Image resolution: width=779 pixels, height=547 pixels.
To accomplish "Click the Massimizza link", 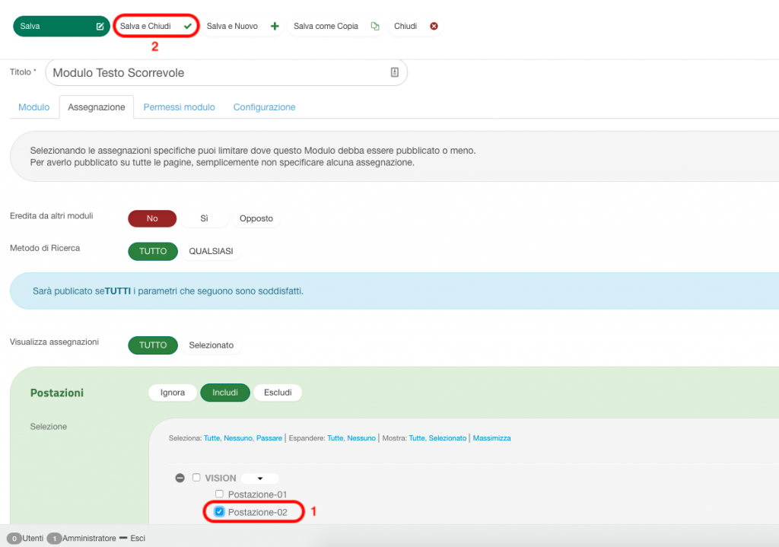I will coord(492,438).
